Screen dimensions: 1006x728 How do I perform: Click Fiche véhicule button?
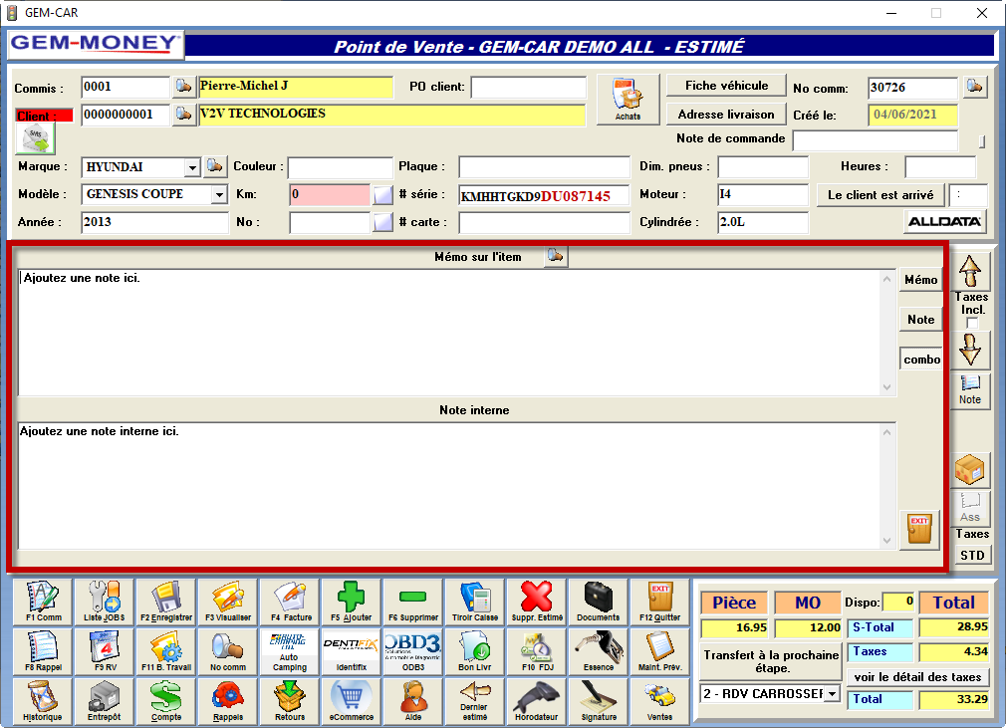pos(726,86)
